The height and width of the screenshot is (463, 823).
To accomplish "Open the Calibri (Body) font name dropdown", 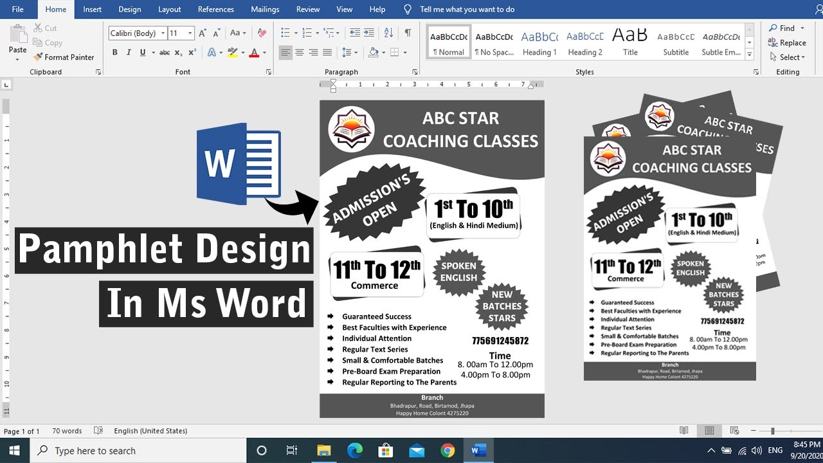I will [x=163, y=33].
